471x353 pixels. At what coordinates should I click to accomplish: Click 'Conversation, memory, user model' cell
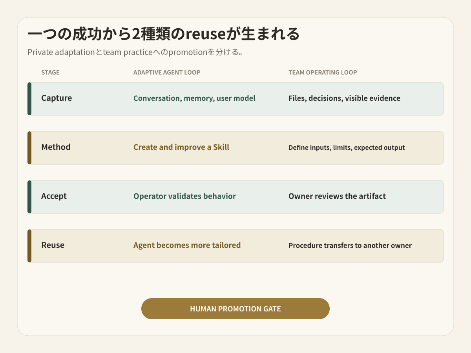pos(194,98)
